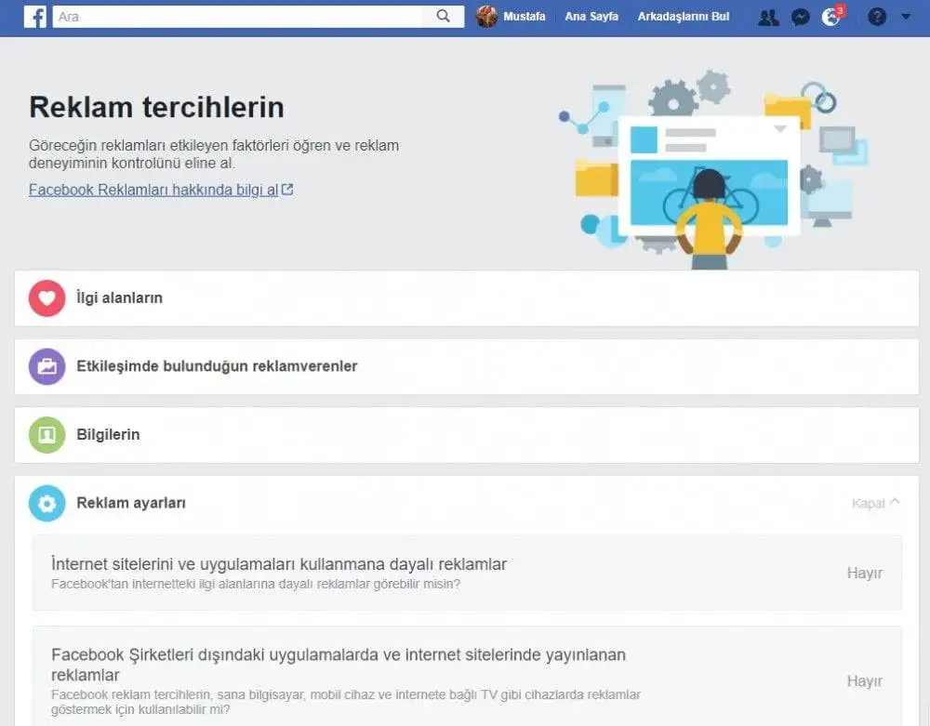Open the account menu dropdown arrow
This screenshot has width=930, height=726.
(x=906, y=17)
